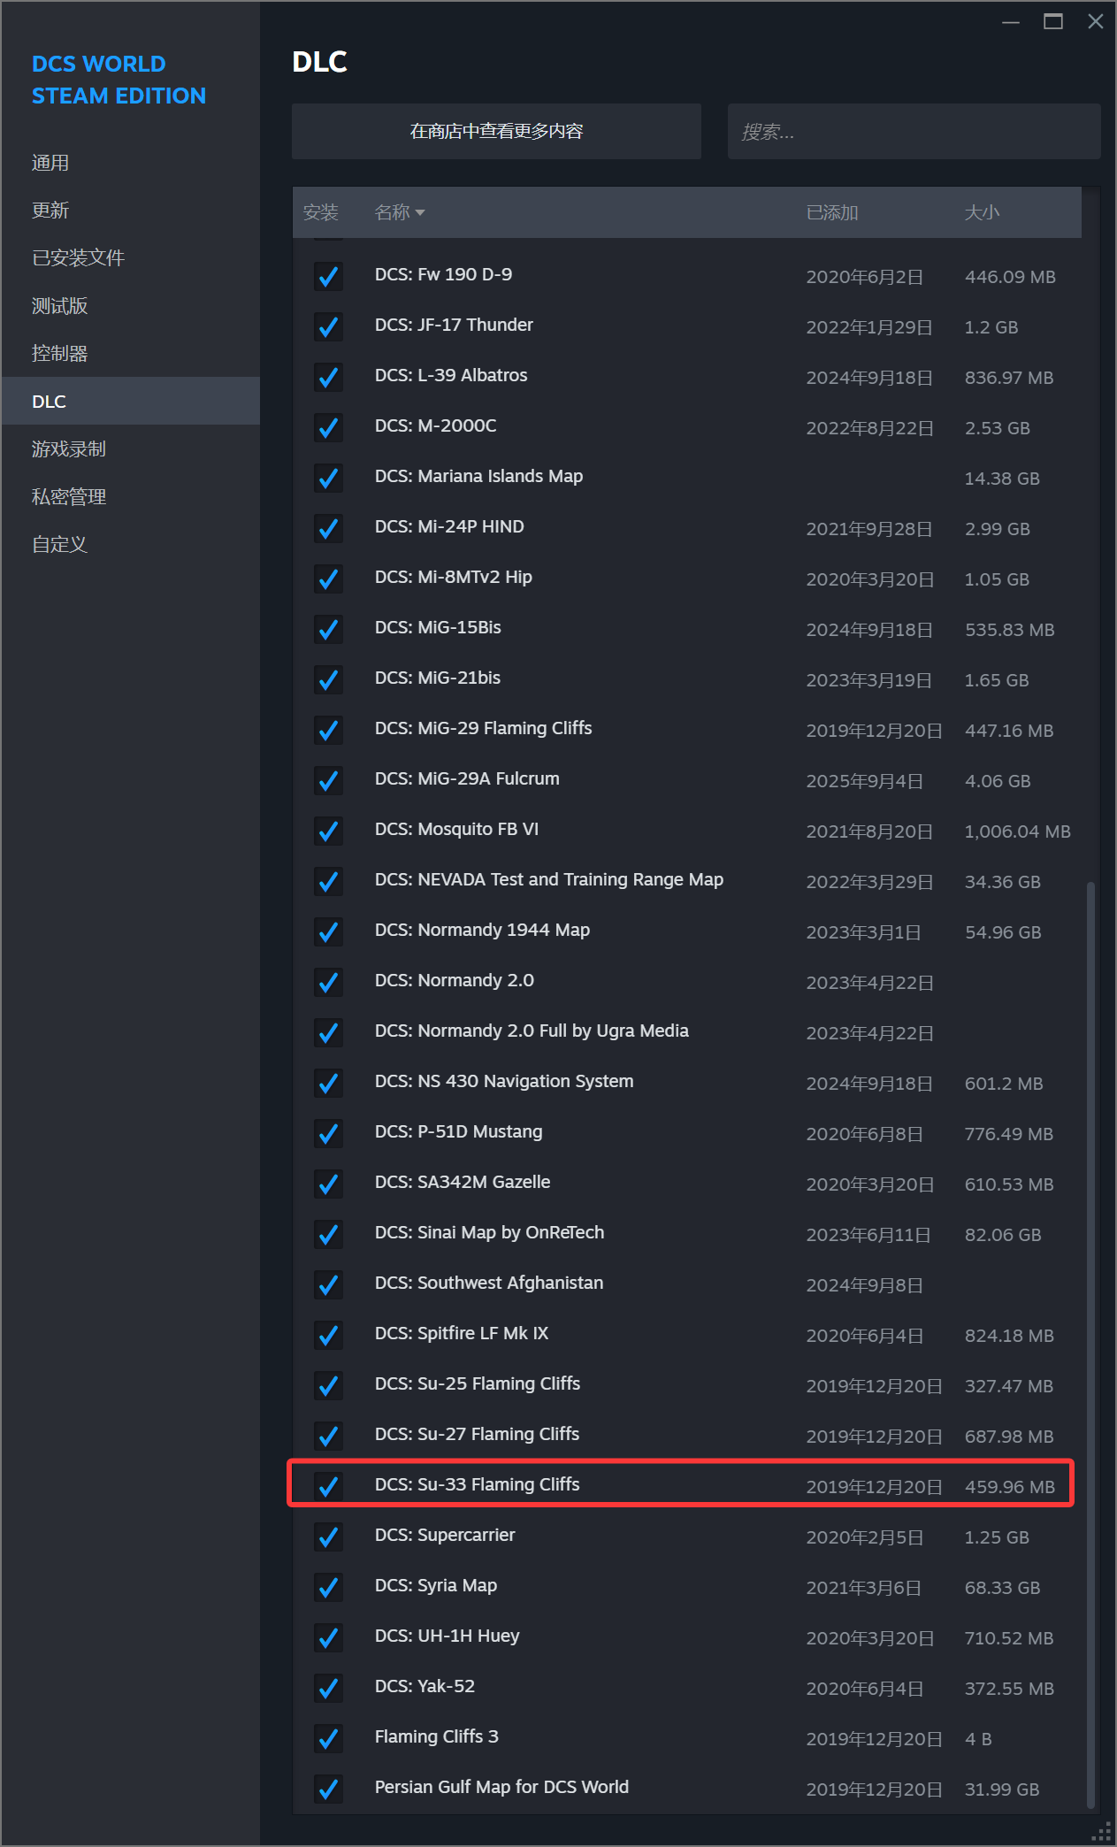The image size is (1117, 1847).
Task: Uncheck DCS: Mi-24P HIND checkbox
Action: [x=328, y=528]
